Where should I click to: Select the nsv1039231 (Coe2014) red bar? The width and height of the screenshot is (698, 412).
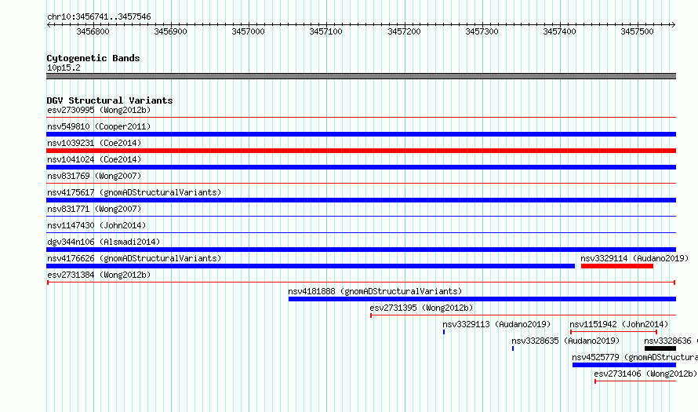[361, 151]
